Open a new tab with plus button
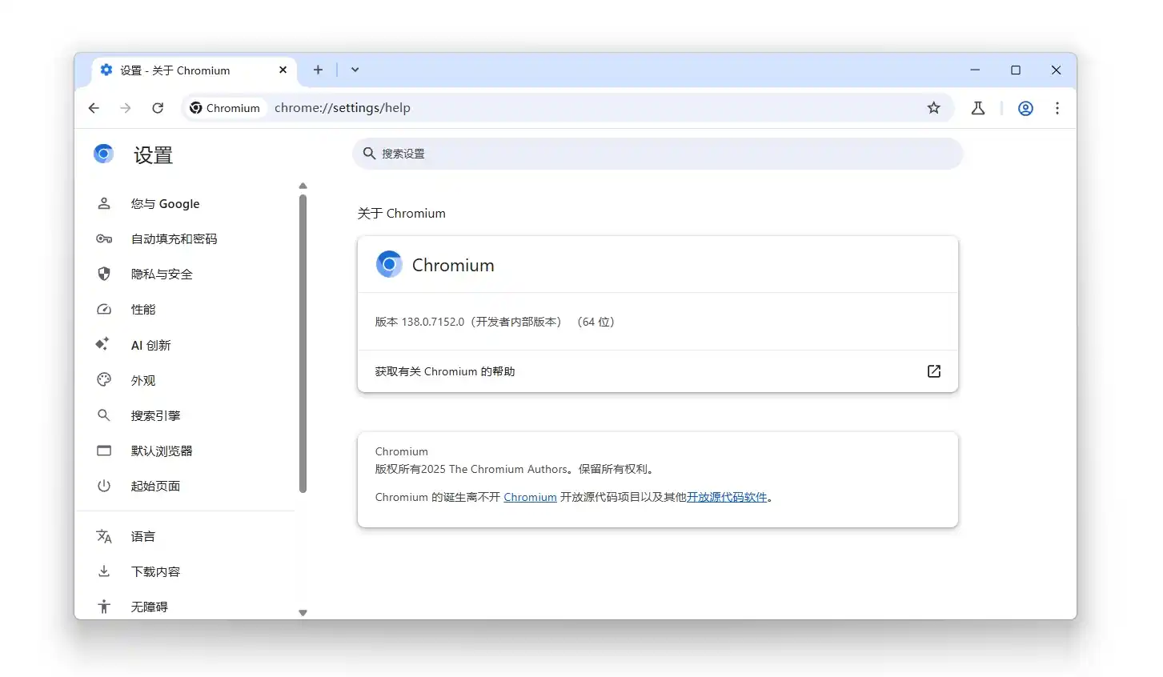The width and height of the screenshot is (1163, 677). (x=318, y=70)
